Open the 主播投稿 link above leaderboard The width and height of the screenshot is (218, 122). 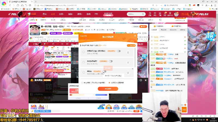click(x=159, y=26)
